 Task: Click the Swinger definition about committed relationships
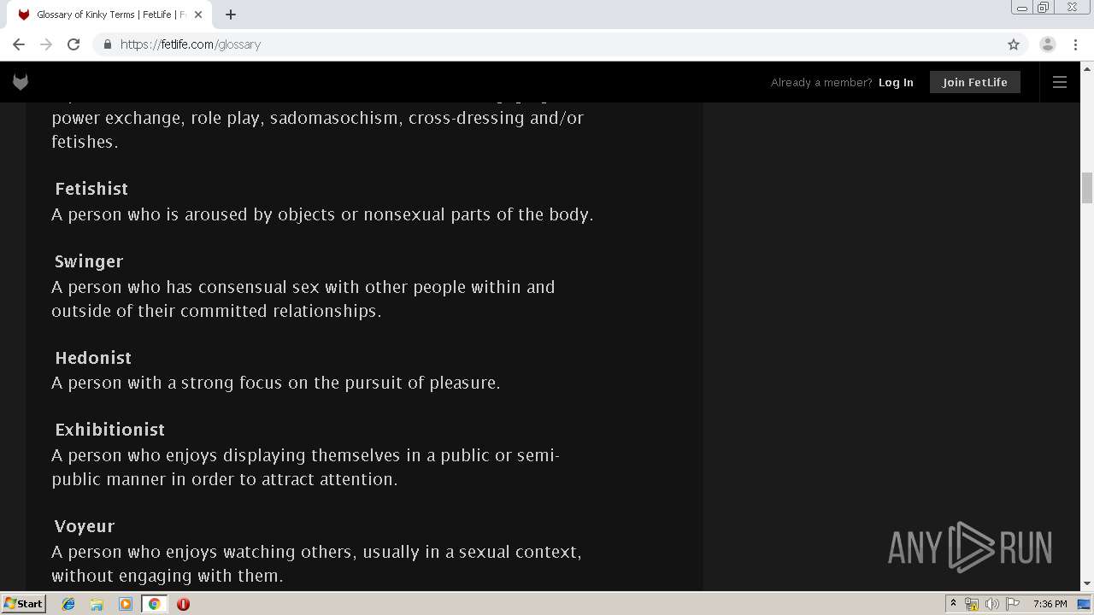(x=303, y=299)
